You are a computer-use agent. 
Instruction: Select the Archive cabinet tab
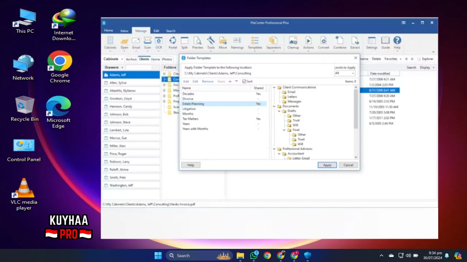[x=131, y=59]
